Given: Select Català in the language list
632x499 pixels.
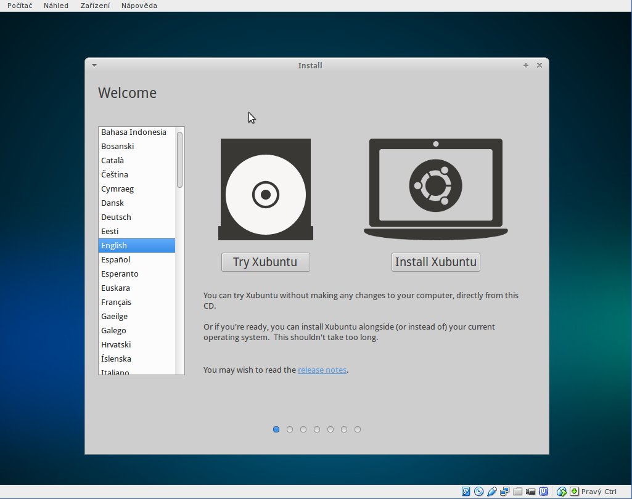Looking at the screenshot, I should pos(137,160).
